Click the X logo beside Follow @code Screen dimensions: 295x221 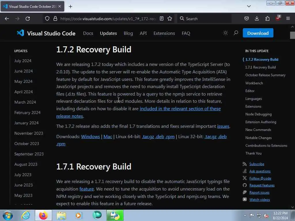point(245,178)
